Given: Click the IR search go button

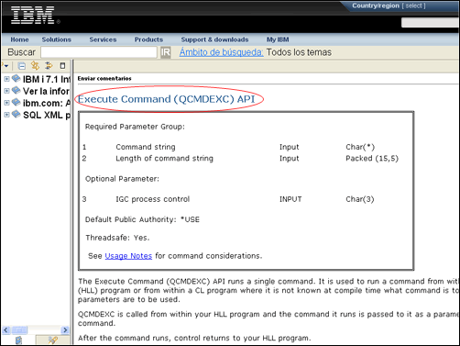Looking at the screenshot, I should click(x=166, y=52).
